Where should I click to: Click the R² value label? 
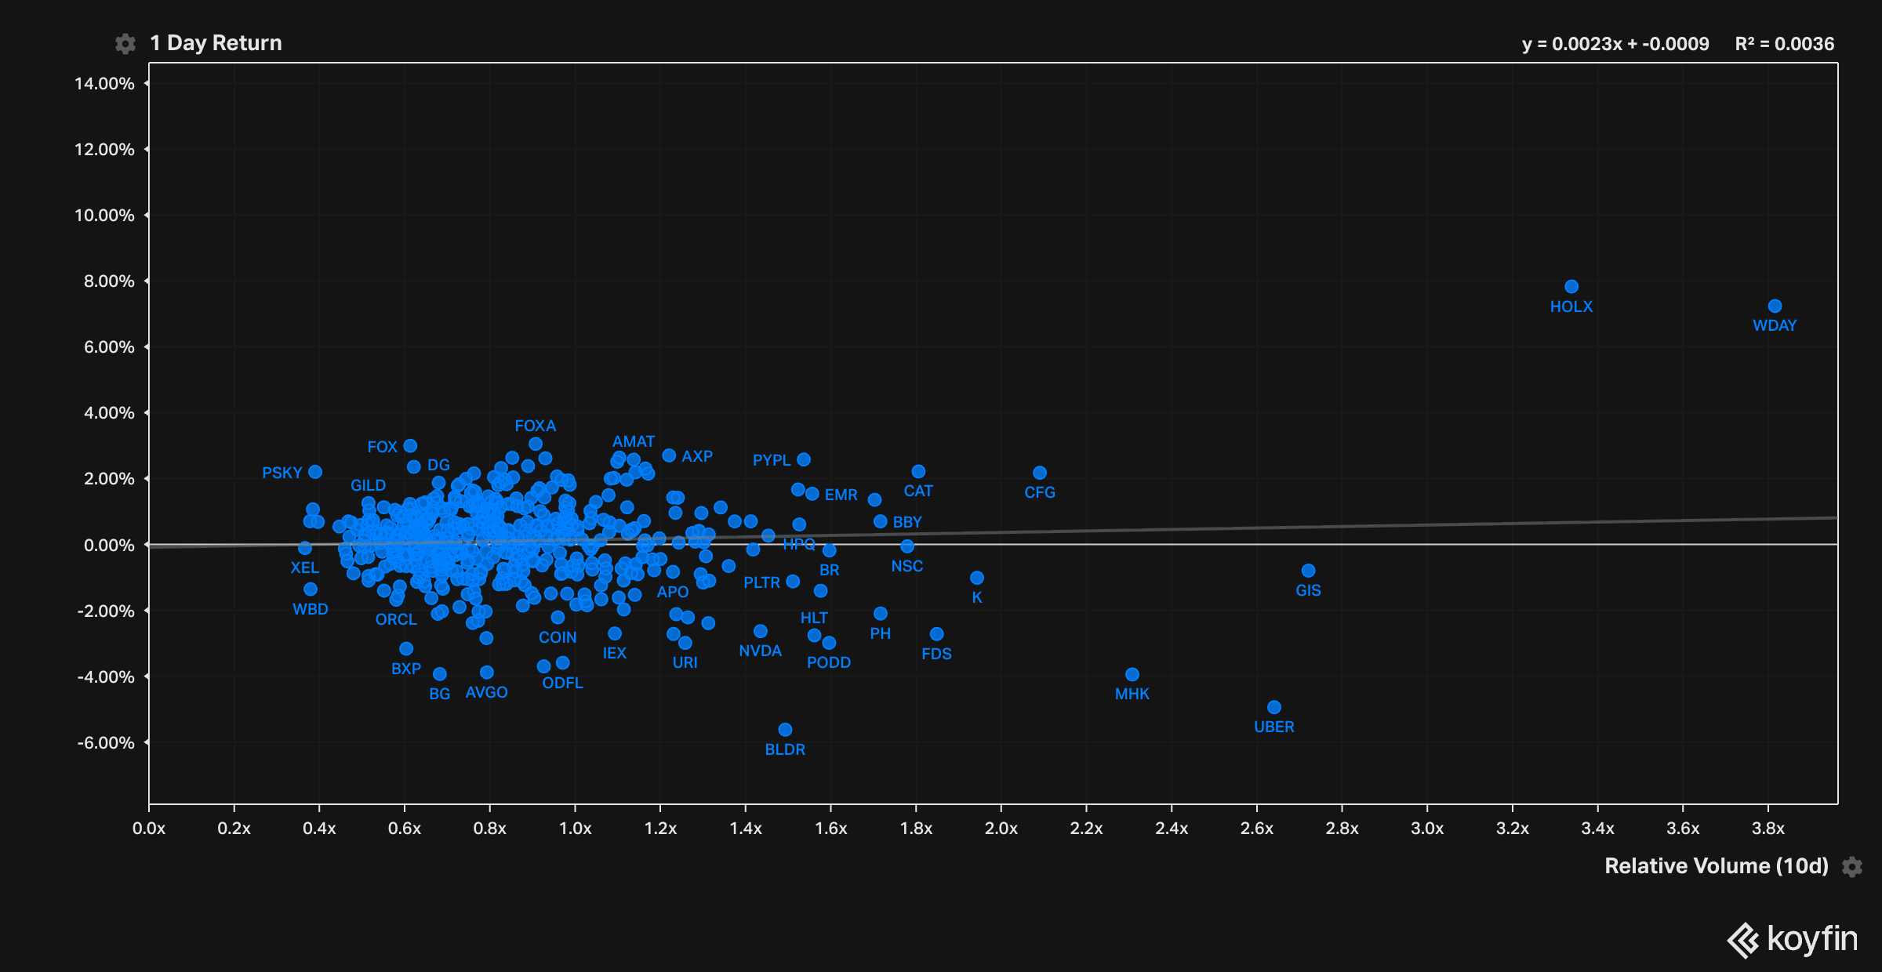pos(1784,44)
